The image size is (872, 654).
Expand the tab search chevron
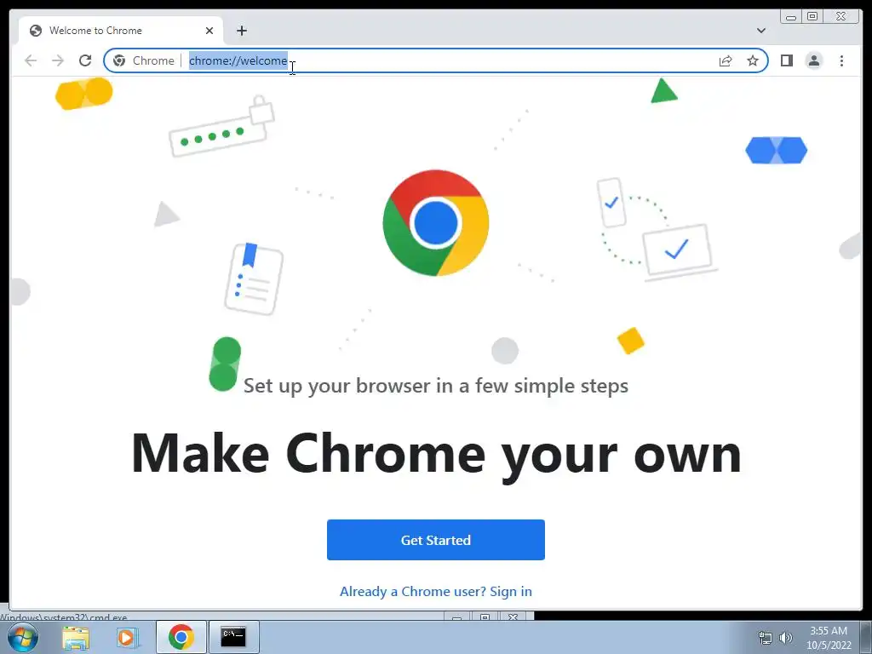point(761,31)
